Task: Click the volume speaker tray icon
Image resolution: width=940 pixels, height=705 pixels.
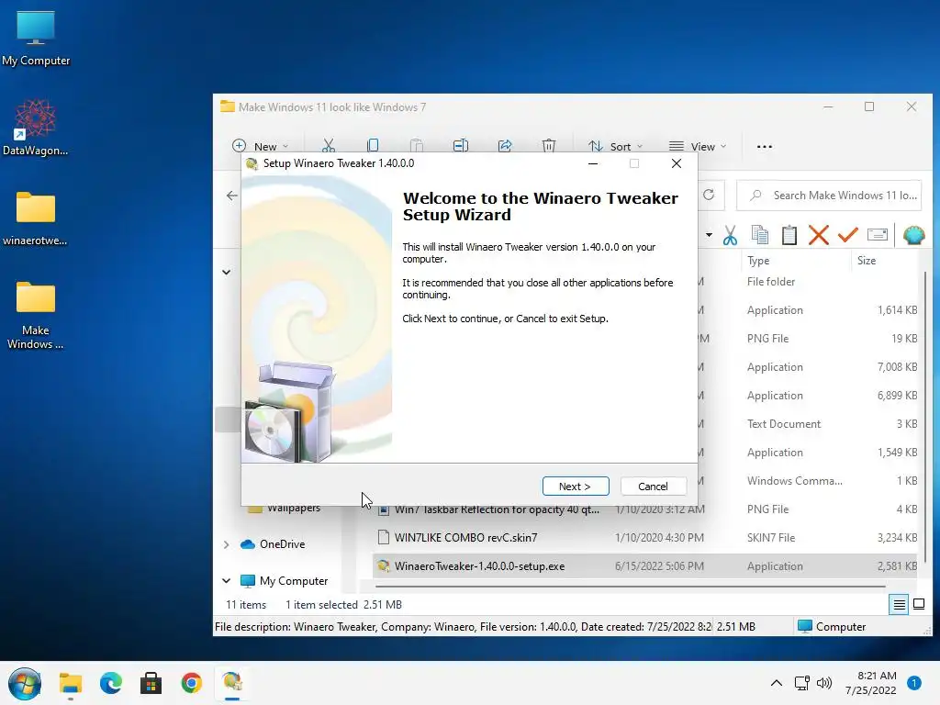Action: 824,683
